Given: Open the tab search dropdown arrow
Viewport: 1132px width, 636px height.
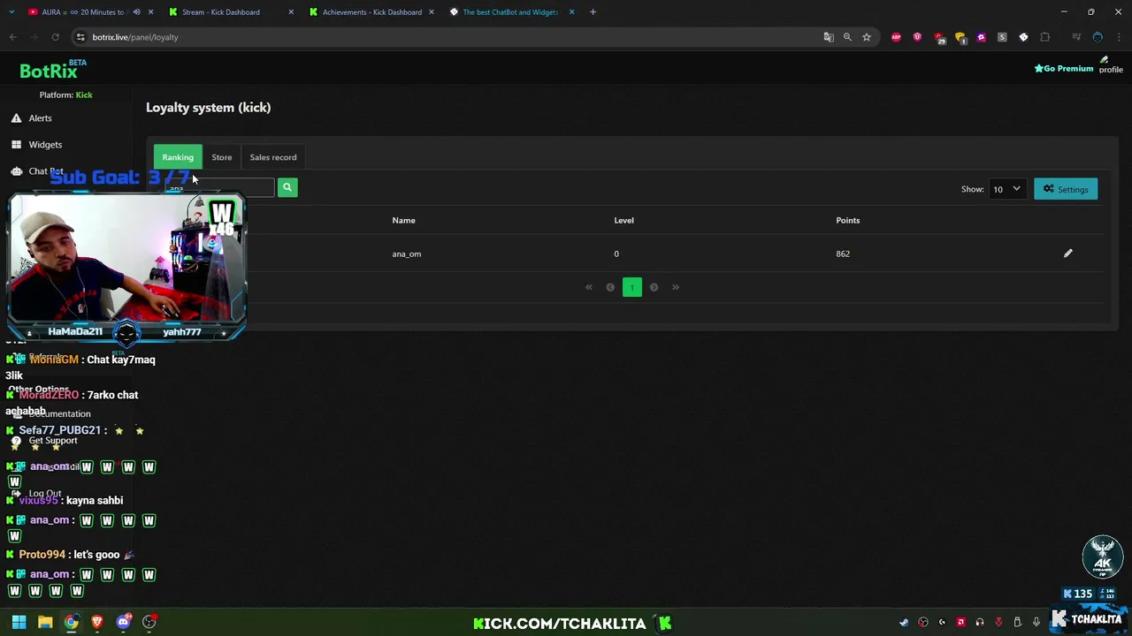Looking at the screenshot, I should click(x=11, y=12).
